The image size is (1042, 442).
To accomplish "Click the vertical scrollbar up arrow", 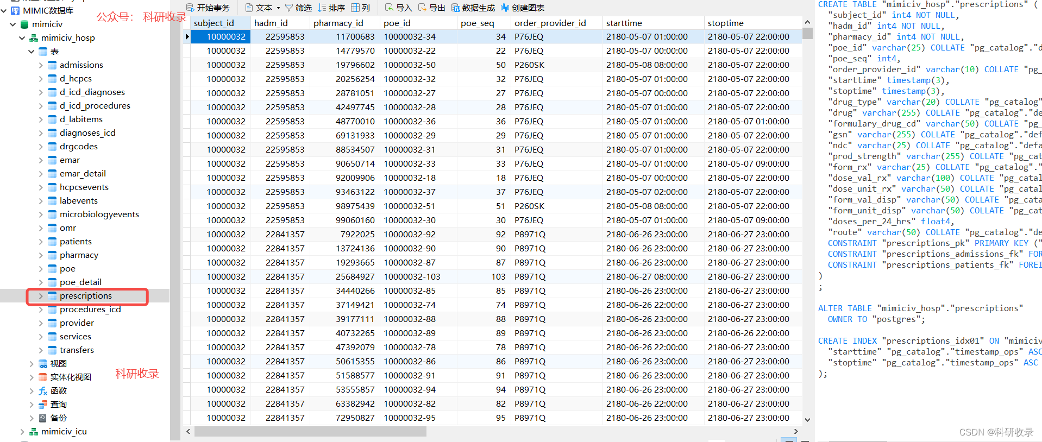I will click(807, 22).
